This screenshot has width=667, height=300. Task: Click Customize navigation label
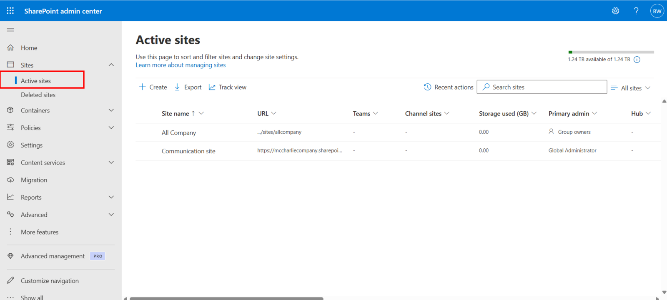coord(50,280)
